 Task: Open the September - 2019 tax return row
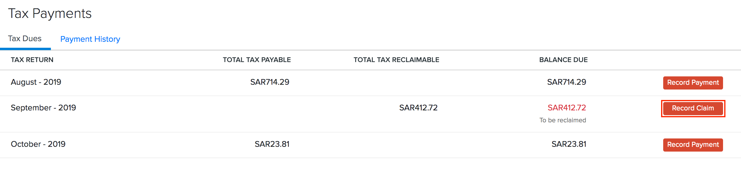[x=43, y=108]
